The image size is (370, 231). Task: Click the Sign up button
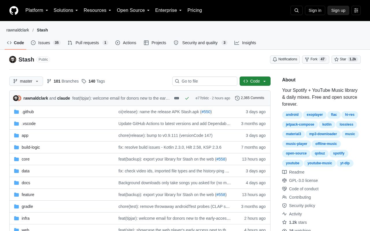tap(338, 10)
